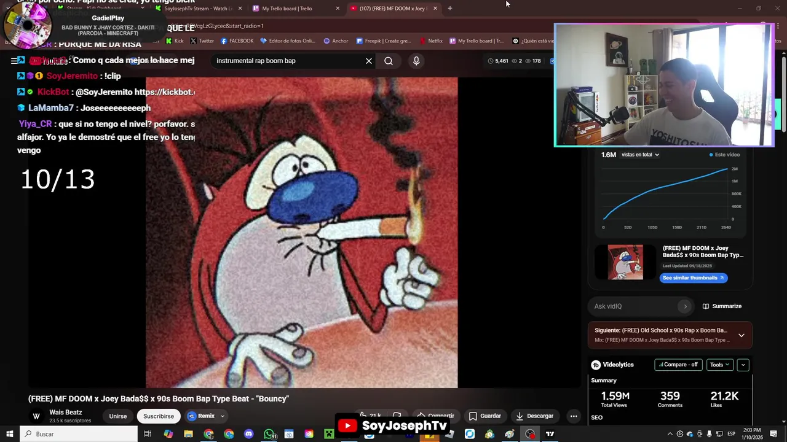Click the 359 Comments stat

click(670, 399)
